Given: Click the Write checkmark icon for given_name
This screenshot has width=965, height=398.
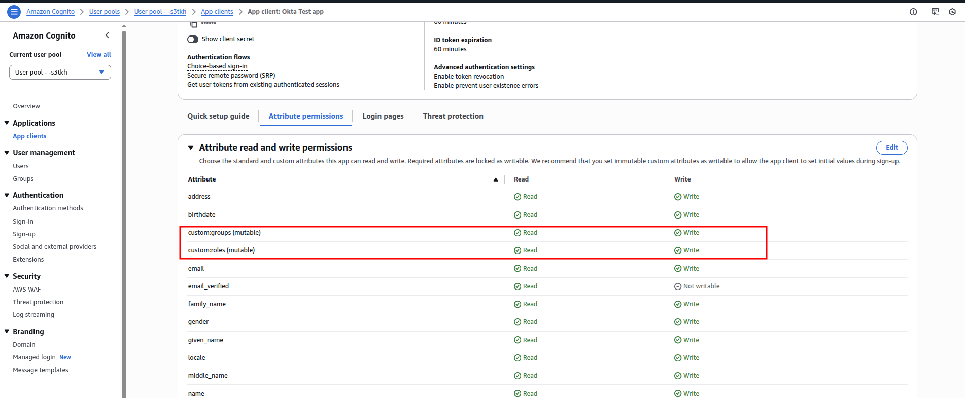Looking at the screenshot, I should [678, 340].
